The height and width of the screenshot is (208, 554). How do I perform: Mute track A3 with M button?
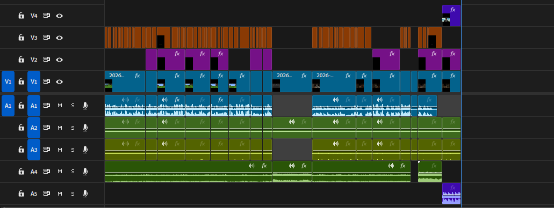tap(60, 150)
